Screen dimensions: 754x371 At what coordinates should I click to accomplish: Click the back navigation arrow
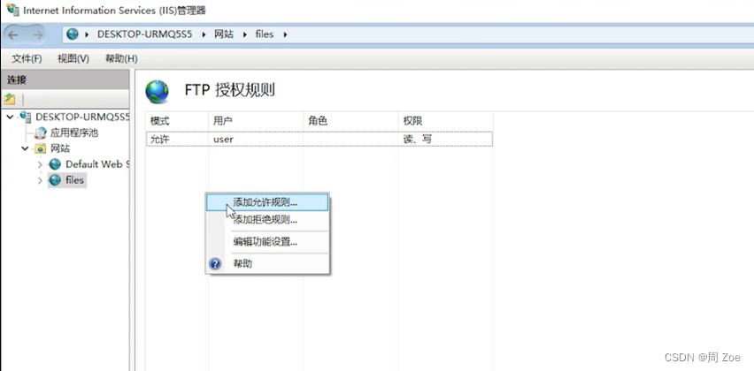pos(13,34)
